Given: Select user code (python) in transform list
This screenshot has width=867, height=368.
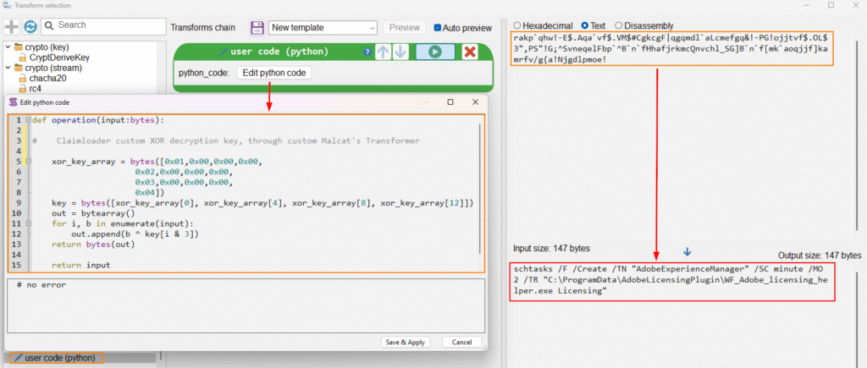Looking at the screenshot, I should point(59,359).
